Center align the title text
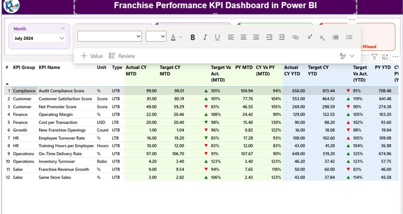403x214 pixels. tap(243, 37)
